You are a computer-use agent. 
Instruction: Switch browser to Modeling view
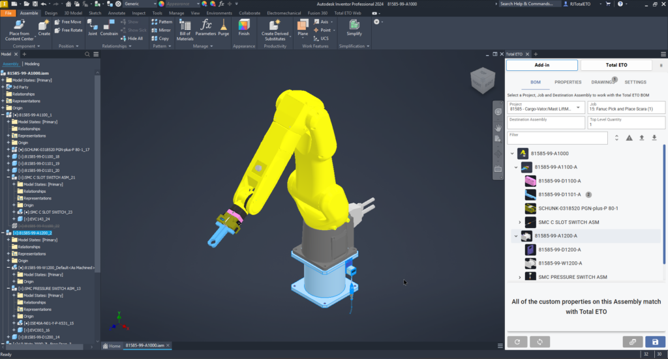coord(32,64)
